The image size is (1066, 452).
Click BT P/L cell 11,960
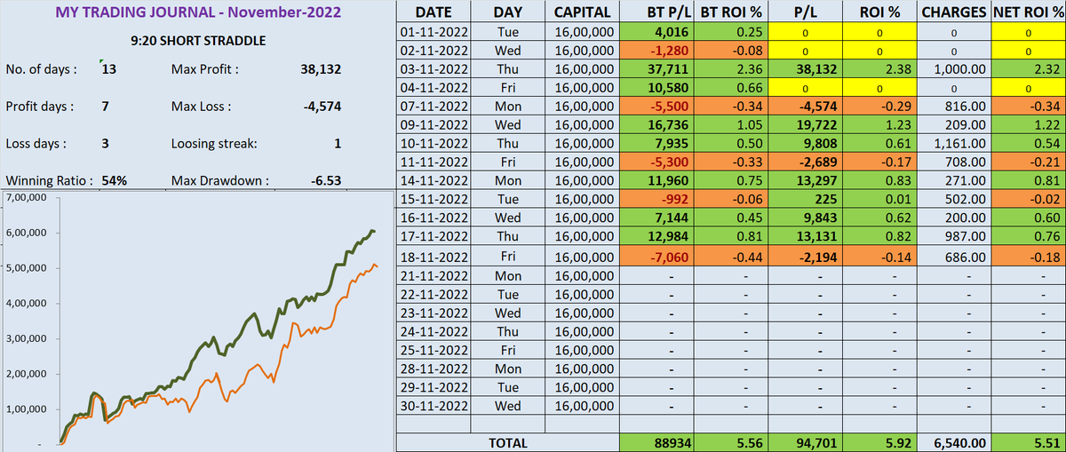tap(658, 180)
